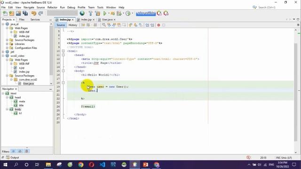Click the Open Project toolbar icon
This screenshot has height=169, width=301.
pyautogui.click(x=18, y=13)
